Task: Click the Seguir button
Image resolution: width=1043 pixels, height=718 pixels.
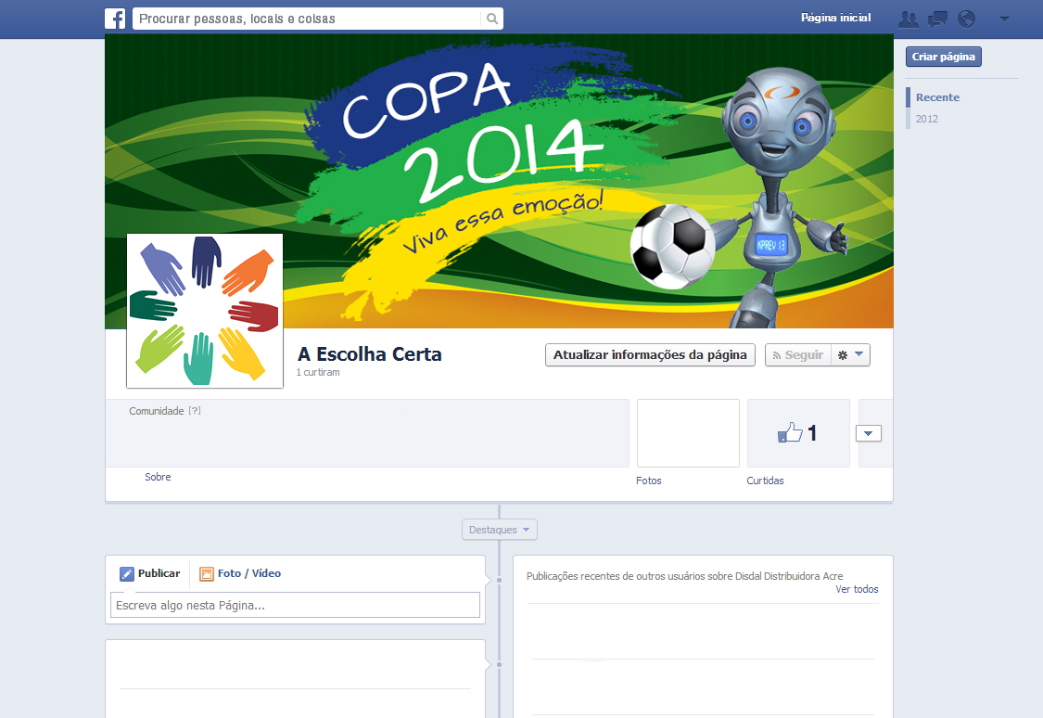Action: pyautogui.click(x=798, y=354)
